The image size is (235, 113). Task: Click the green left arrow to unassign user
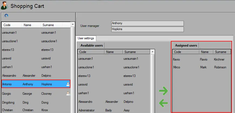click(x=163, y=102)
